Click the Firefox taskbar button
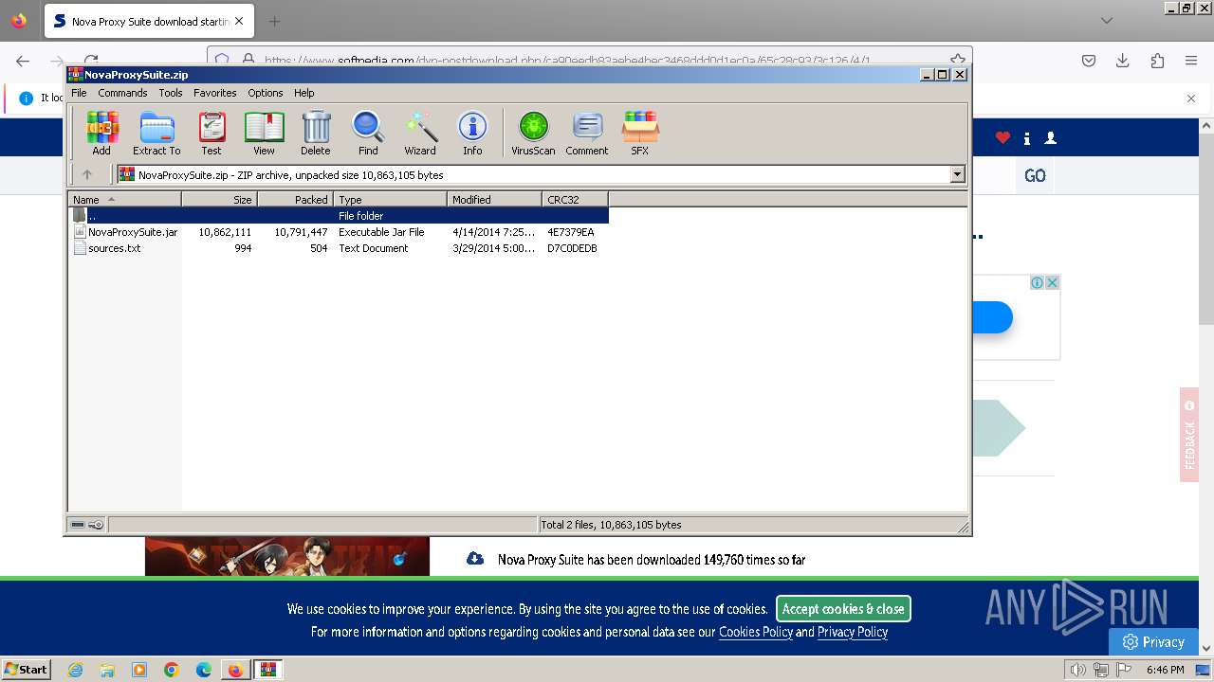Screen dimensions: 1214x682 235,670
